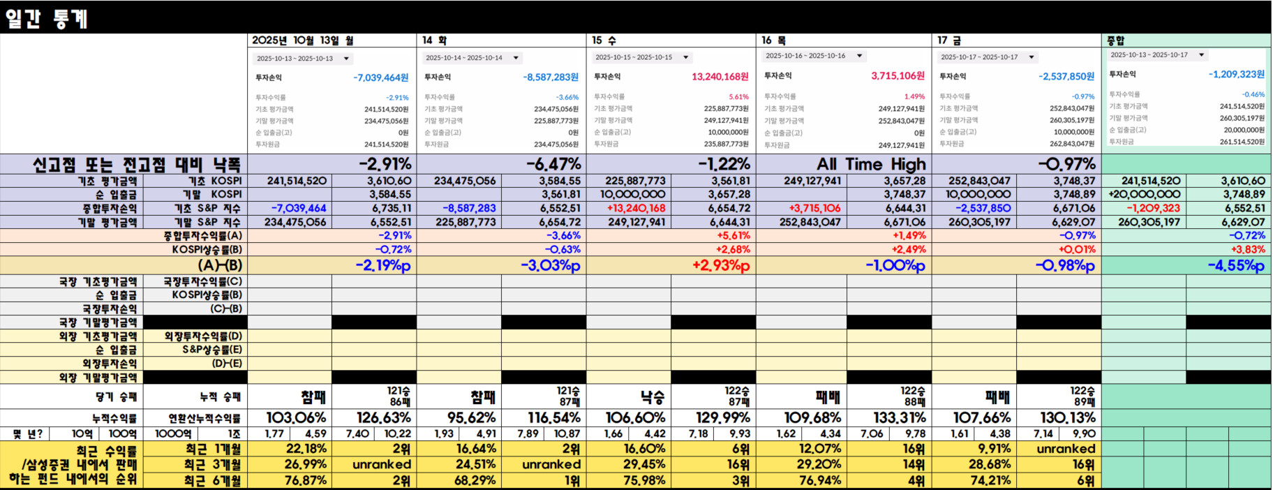Open the 2025-10-13 ~ 2025-10-17 summary date dropdown
The height and width of the screenshot is (490, 1273).
pos(1157,54)
